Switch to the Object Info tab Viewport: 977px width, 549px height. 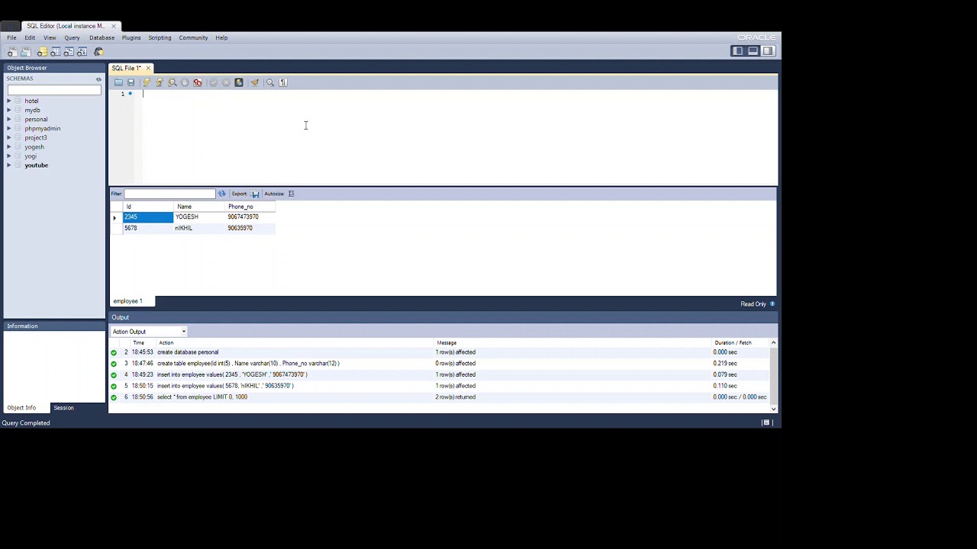[21, 408]
